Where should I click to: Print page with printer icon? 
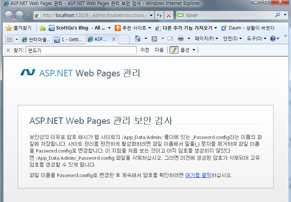(x=180, y=39)
